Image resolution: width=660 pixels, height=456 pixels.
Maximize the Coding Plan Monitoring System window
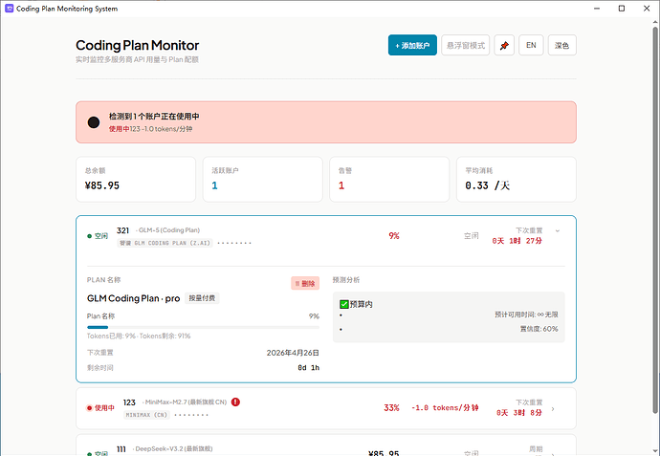tap(622, 9)
